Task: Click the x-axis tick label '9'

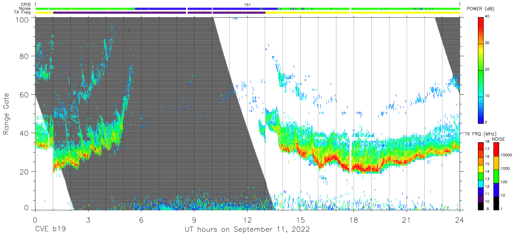Action: pyautogui.click(x=194, y=220)
